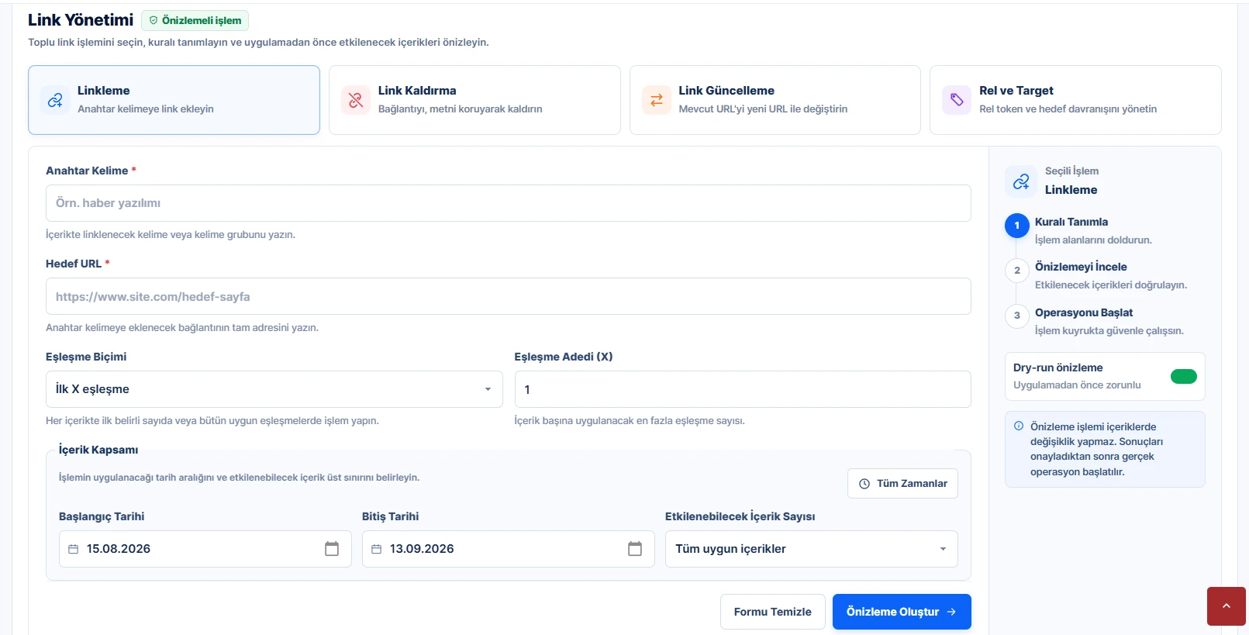This screenshot has height=635, width=1249.
Task: Toggle the Dry-run önizleme switch
Action: coord(1184,377)
